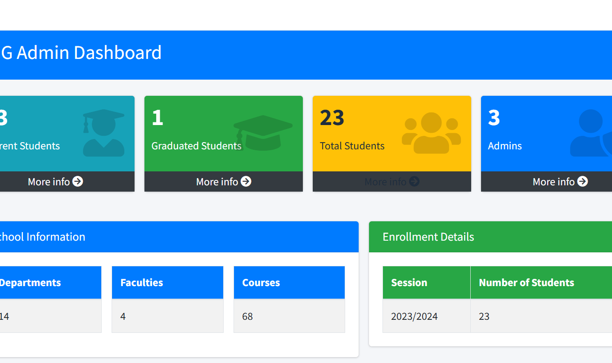Click the courses count value 68
The image size is (612, 363).
tap(247, 316)
